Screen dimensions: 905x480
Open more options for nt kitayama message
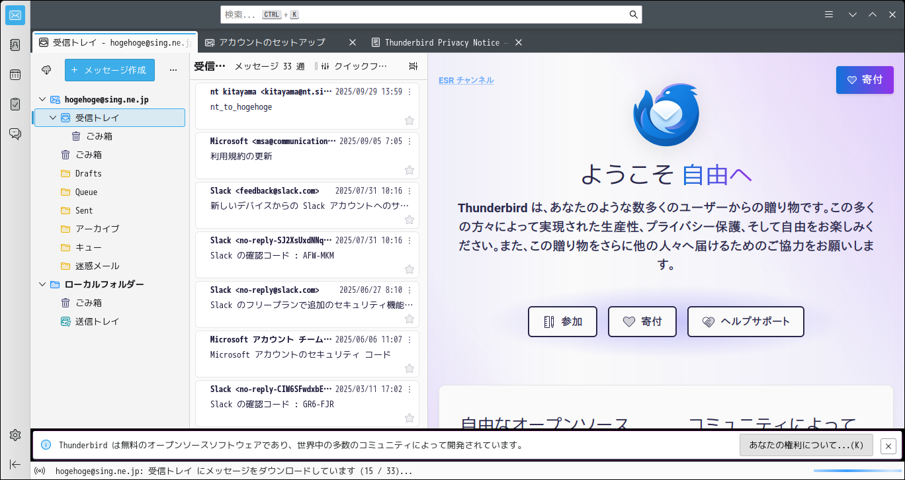[409, 92]
